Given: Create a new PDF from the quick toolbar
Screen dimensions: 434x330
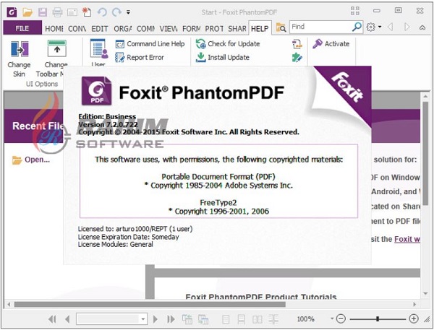Looking at the screenshot, I should pyautogui.click(x=87, y=12).
